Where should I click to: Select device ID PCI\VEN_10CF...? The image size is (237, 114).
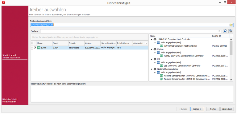(x=220, y=56)
